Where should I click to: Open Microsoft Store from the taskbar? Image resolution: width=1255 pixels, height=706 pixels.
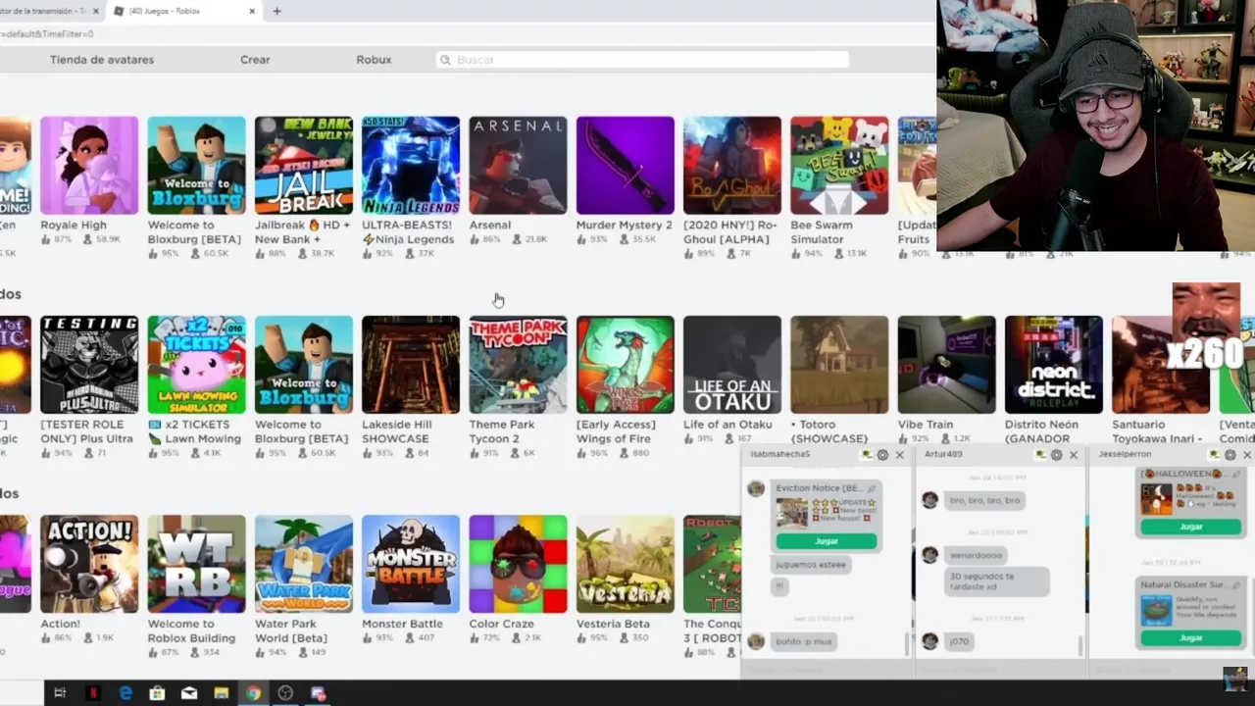click(157, 693)
